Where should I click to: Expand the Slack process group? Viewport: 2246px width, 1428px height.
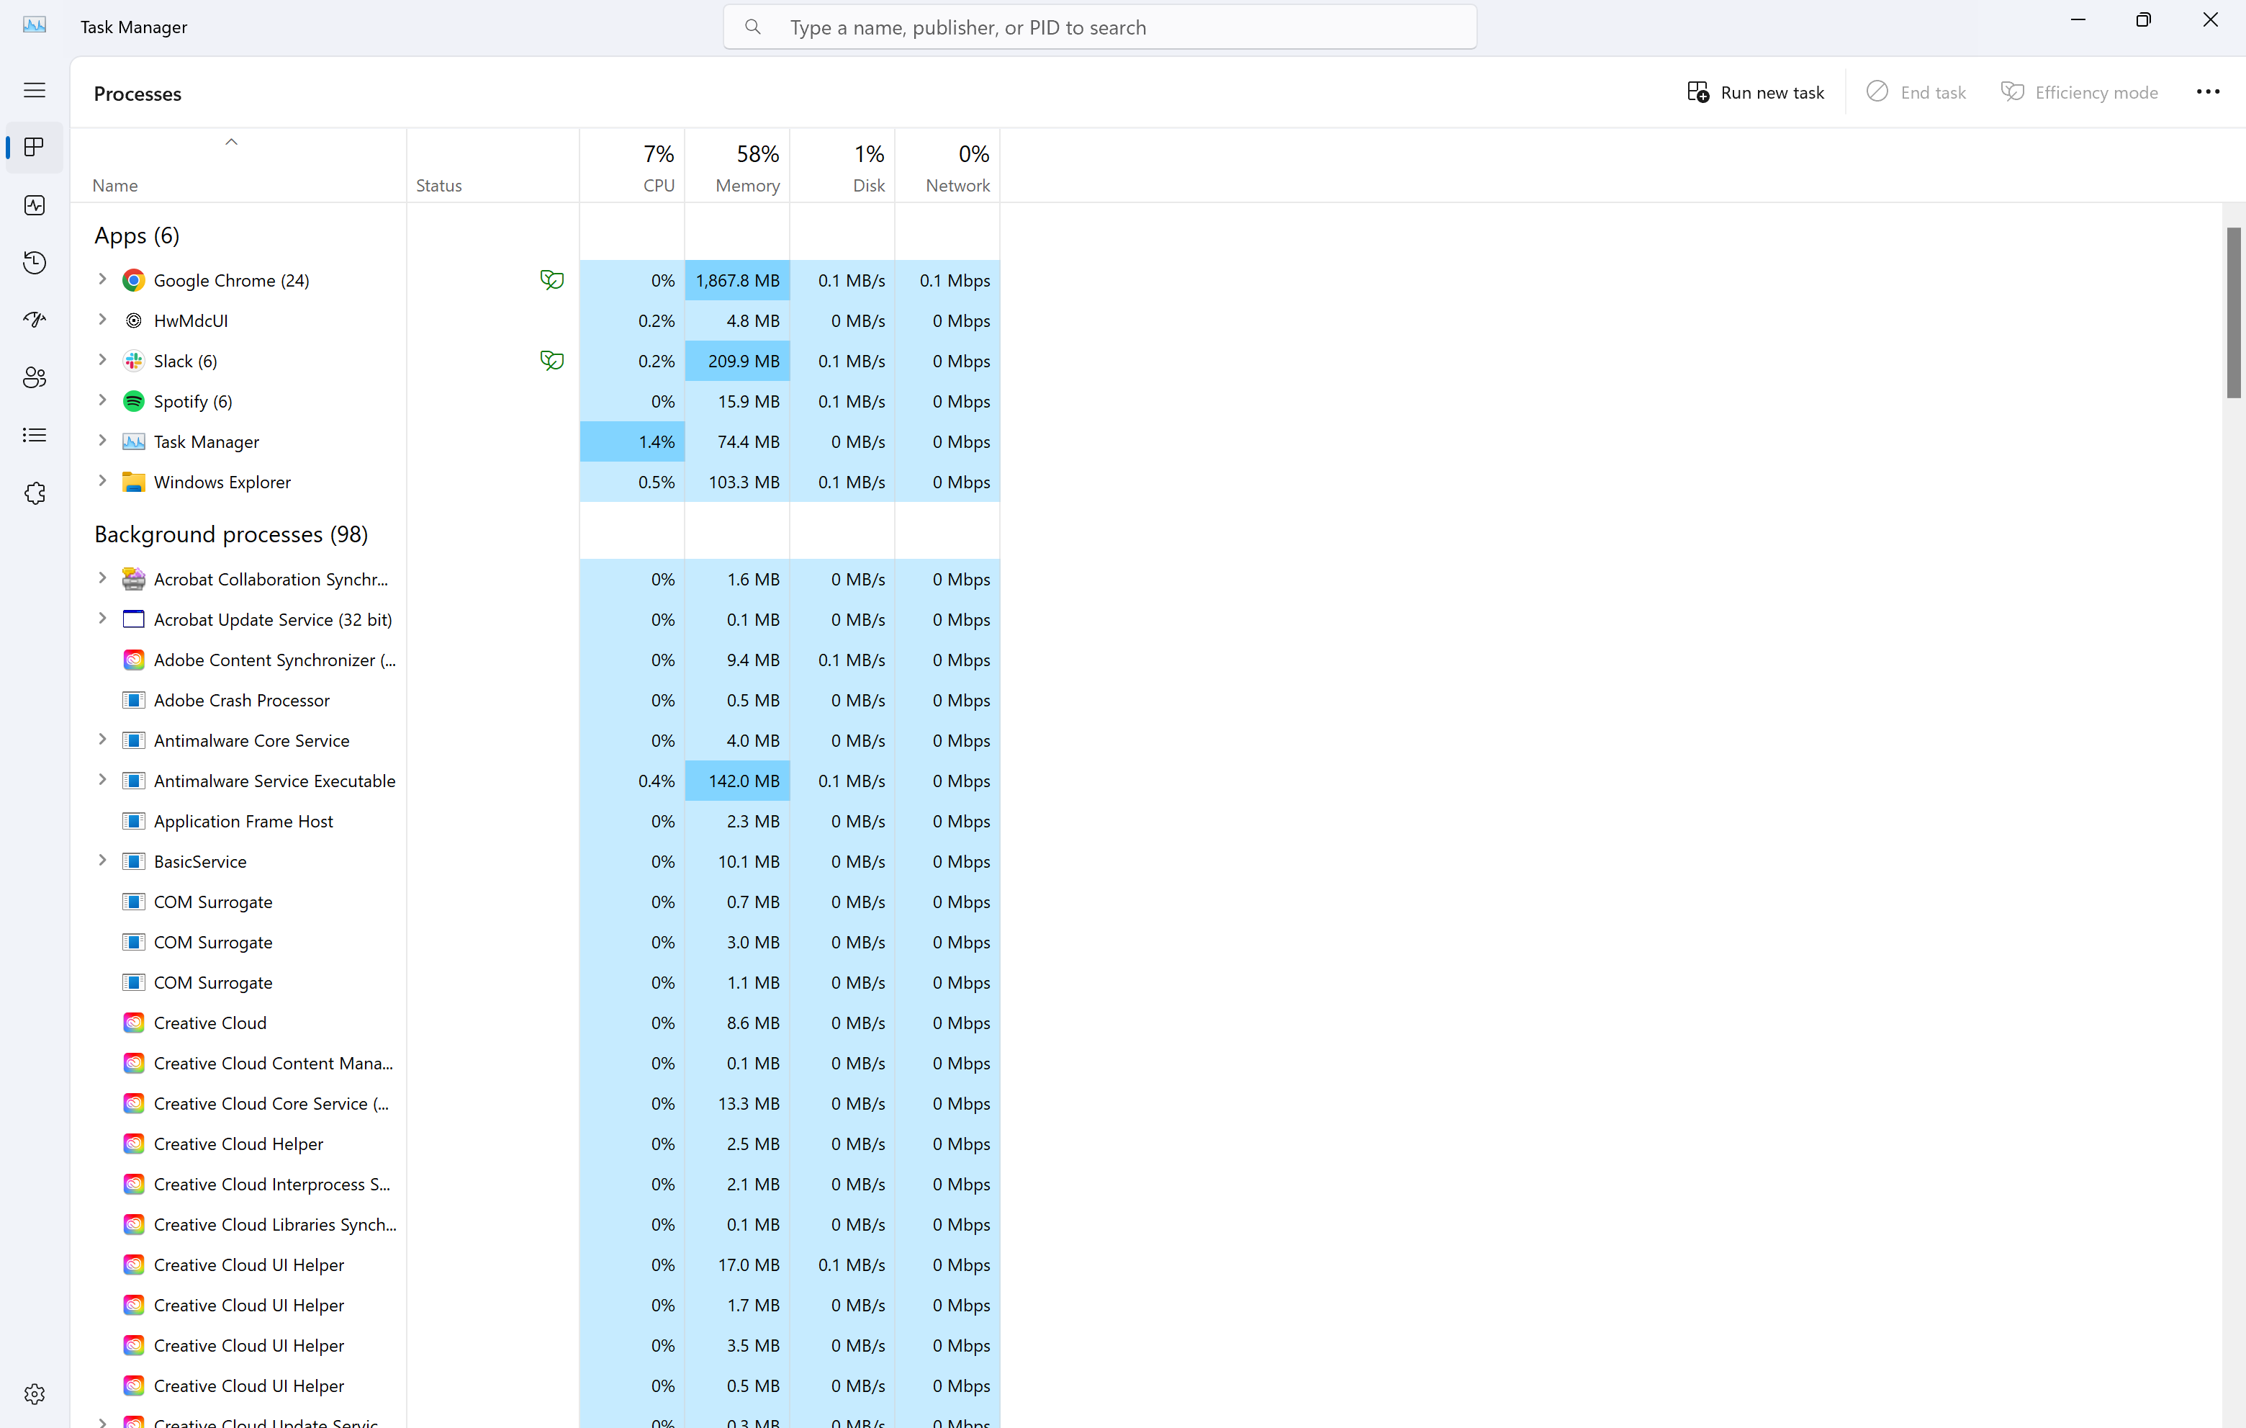tap(103, 359)
